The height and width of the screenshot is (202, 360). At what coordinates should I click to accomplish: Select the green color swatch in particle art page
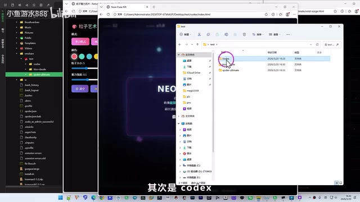point(82,56)
